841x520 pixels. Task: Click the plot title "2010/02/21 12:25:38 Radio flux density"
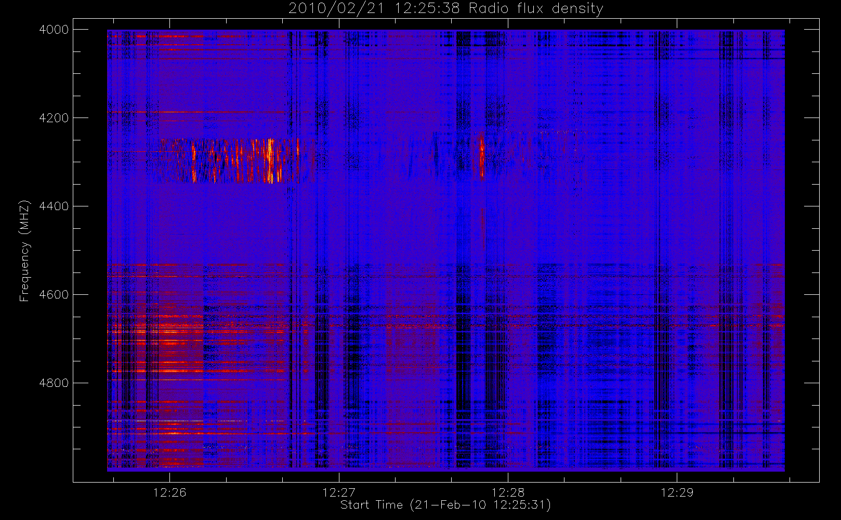(x=445, y=9)
